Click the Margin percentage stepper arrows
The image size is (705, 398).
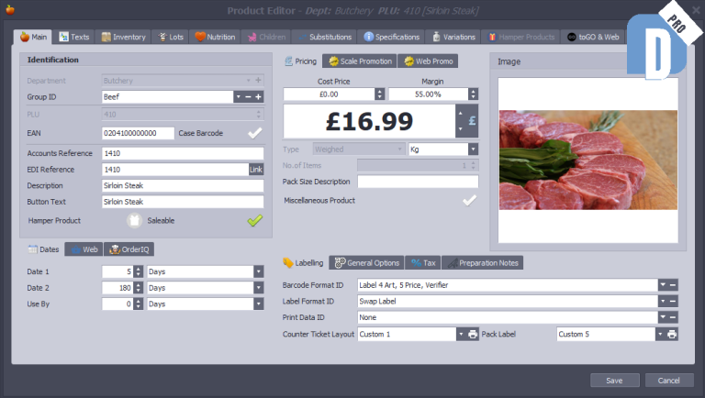point(473,94)
